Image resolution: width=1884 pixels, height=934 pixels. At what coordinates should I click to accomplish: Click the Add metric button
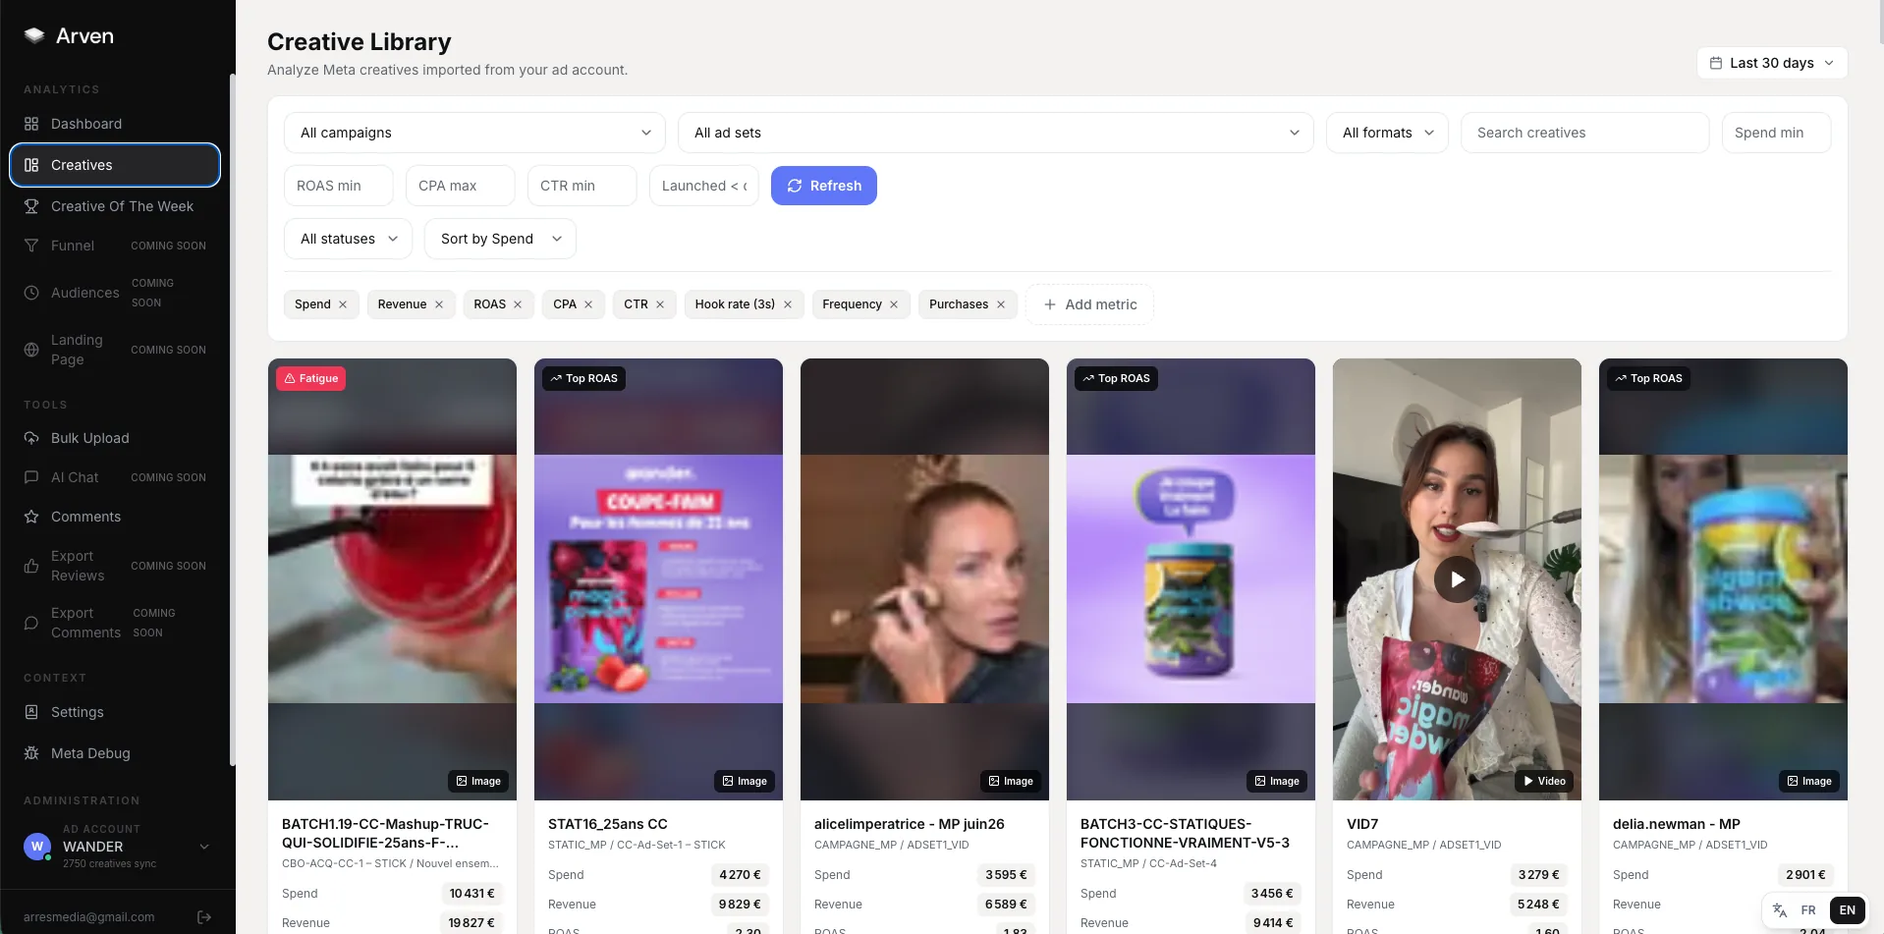pyautogui.click(x=1090, y=304)
